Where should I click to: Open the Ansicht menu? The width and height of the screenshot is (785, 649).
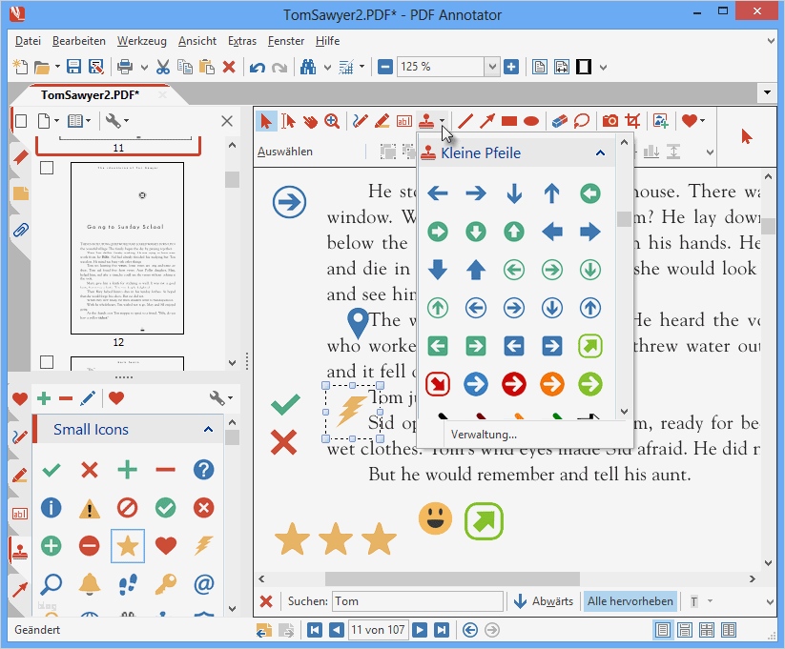click(197, 41)
